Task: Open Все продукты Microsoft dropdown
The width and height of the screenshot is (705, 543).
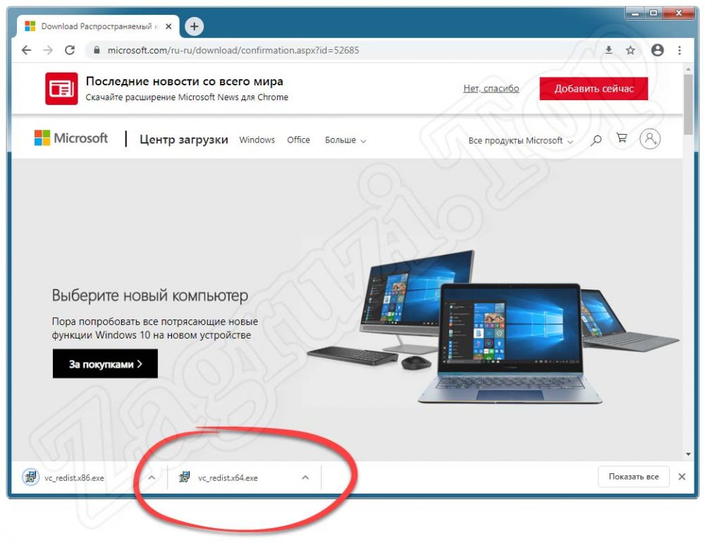Action: [520, 140]
